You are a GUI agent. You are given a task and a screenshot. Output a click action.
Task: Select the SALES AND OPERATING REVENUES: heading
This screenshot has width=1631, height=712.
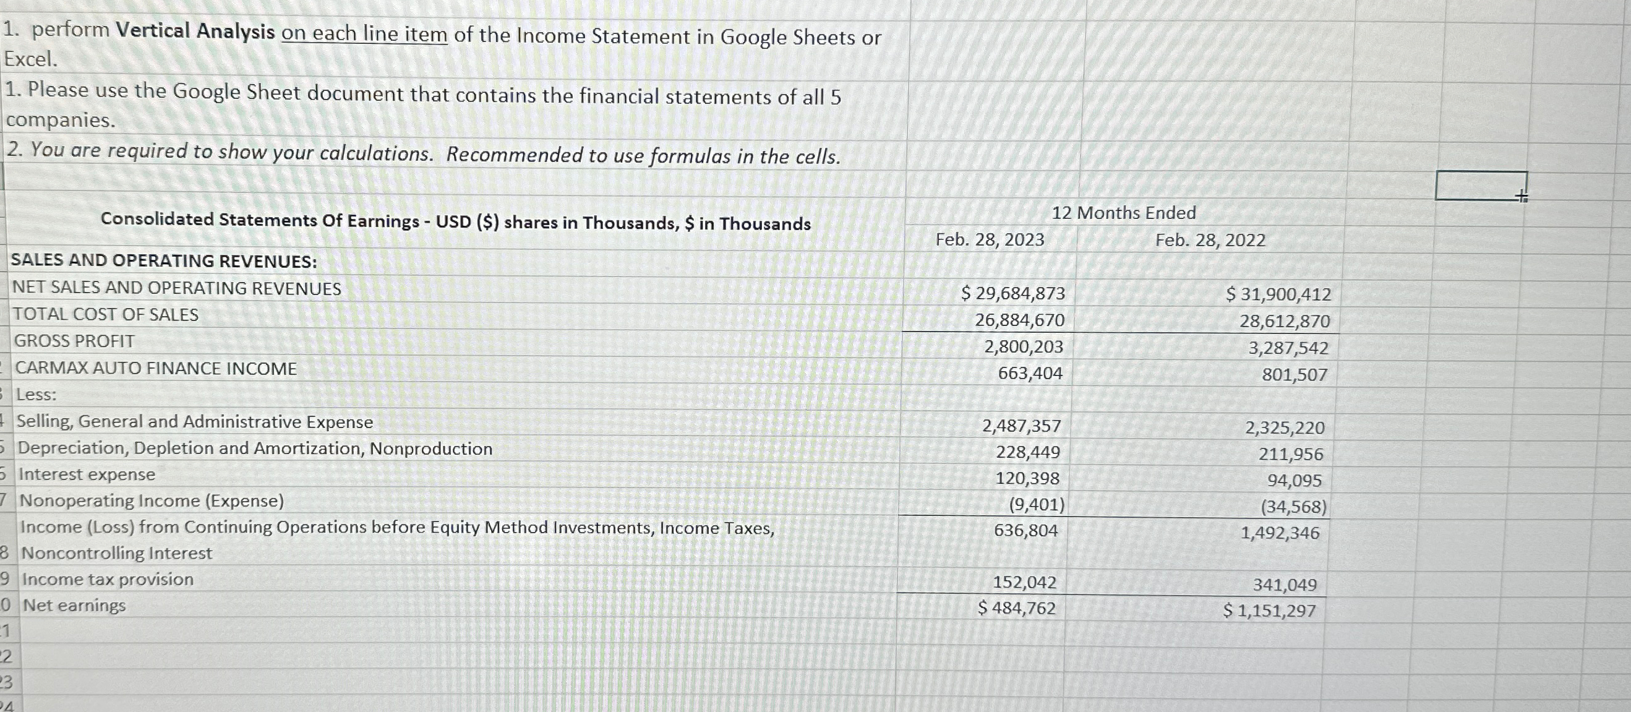tap(164, 260)
